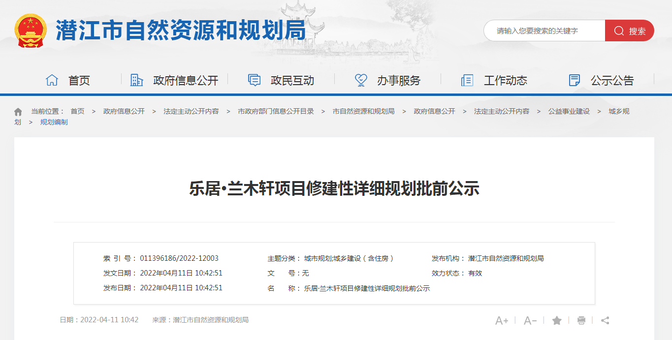Viewport: 672px width, 340px height.
Task: Go to 公示公告 section
Action: pos(612,81)
